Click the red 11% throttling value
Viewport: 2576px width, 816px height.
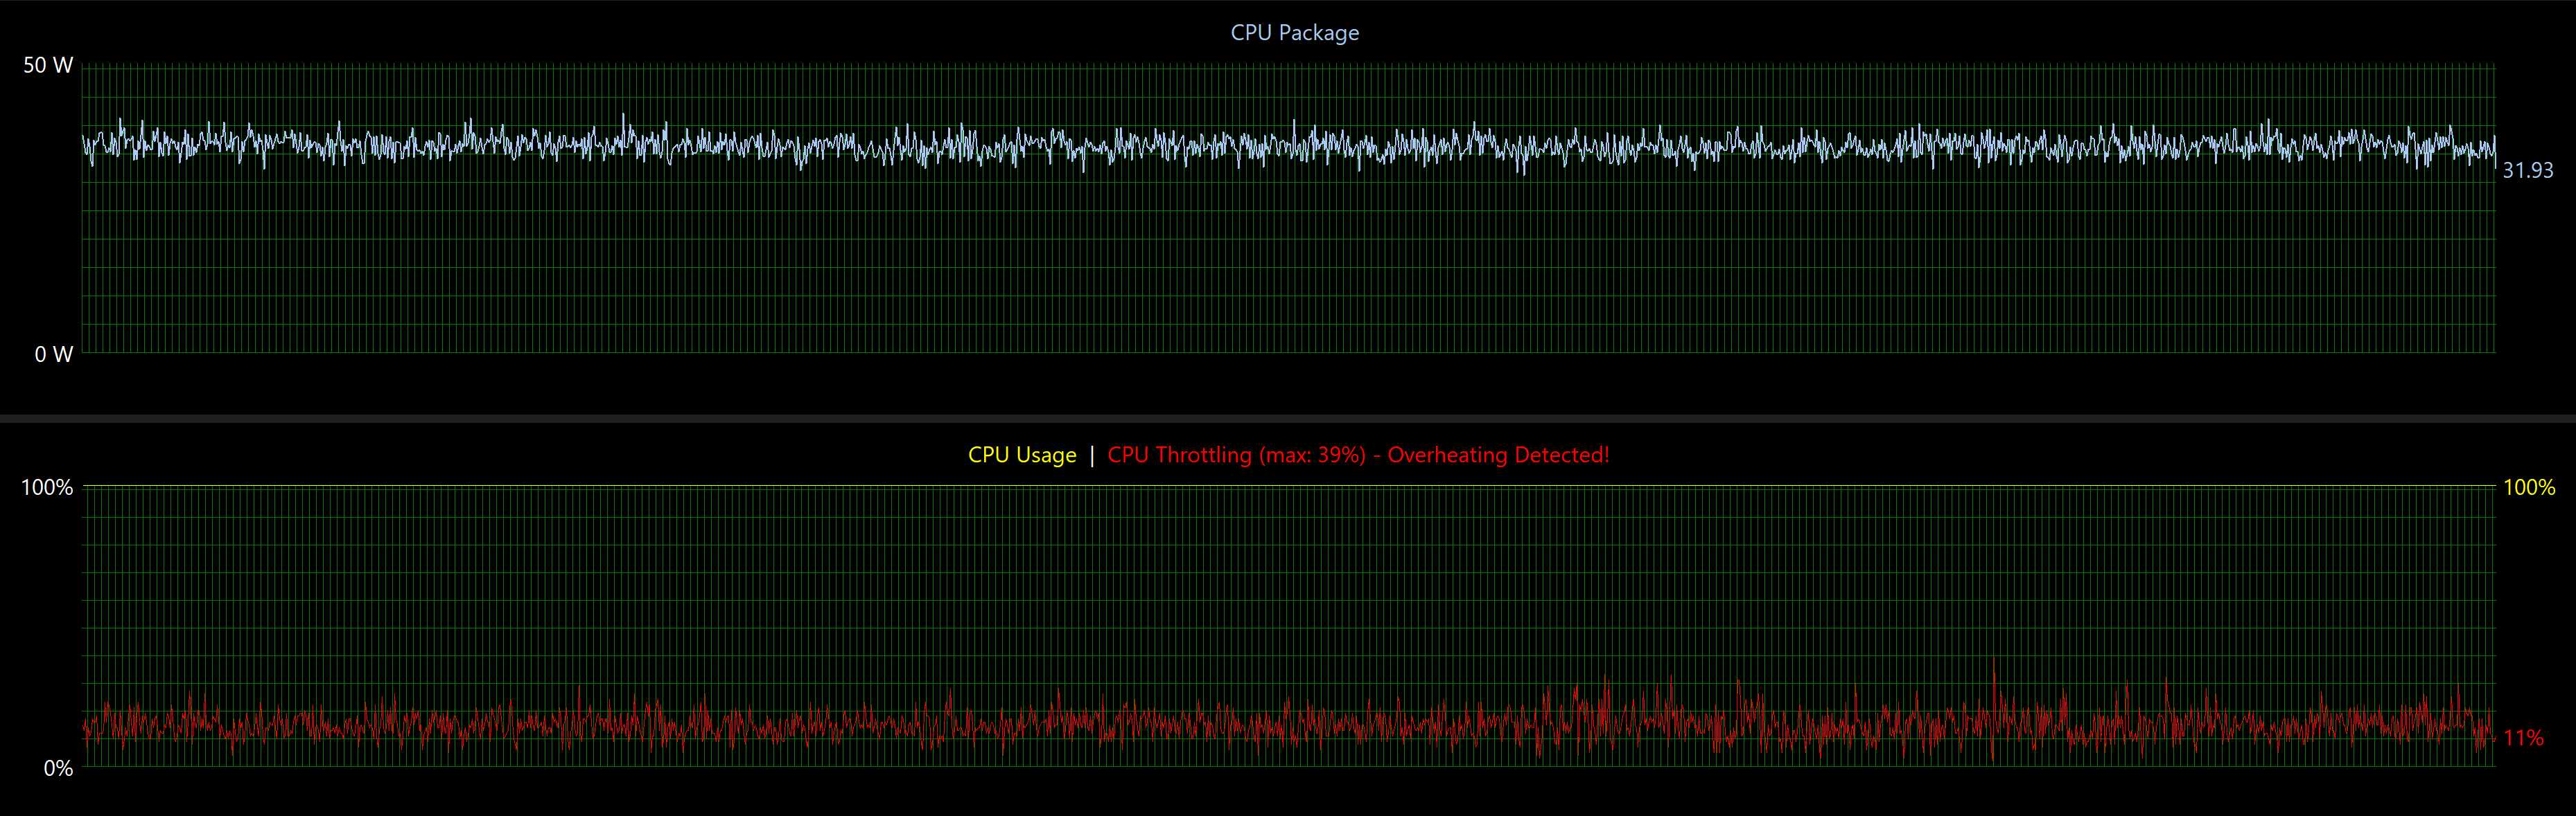click(x=2523, y=738)
